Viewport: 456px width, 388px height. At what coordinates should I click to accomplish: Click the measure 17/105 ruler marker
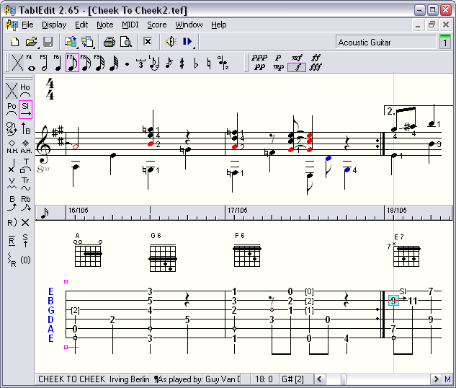(x=237, y=210)
